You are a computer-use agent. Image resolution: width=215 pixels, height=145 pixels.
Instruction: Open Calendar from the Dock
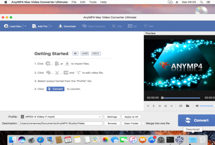[68, 140]
